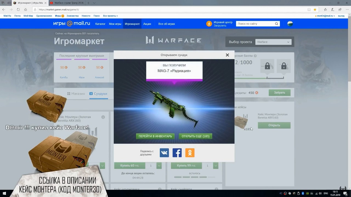Click the second locked bonus reward

click(284, 66)
